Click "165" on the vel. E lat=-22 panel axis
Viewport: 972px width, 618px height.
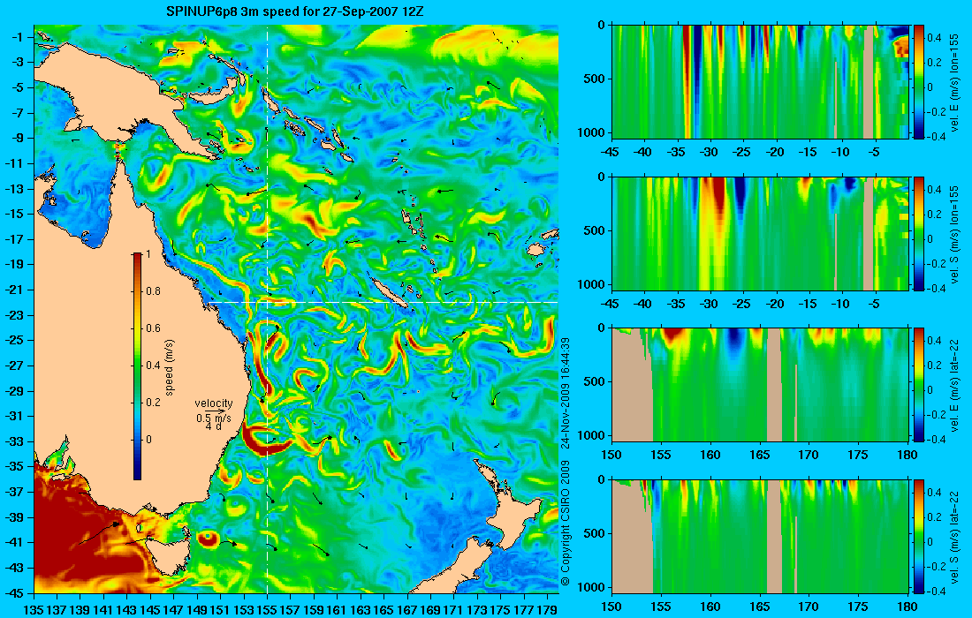759,455
